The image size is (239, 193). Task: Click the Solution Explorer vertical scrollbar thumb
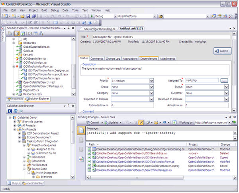point(73,76)
